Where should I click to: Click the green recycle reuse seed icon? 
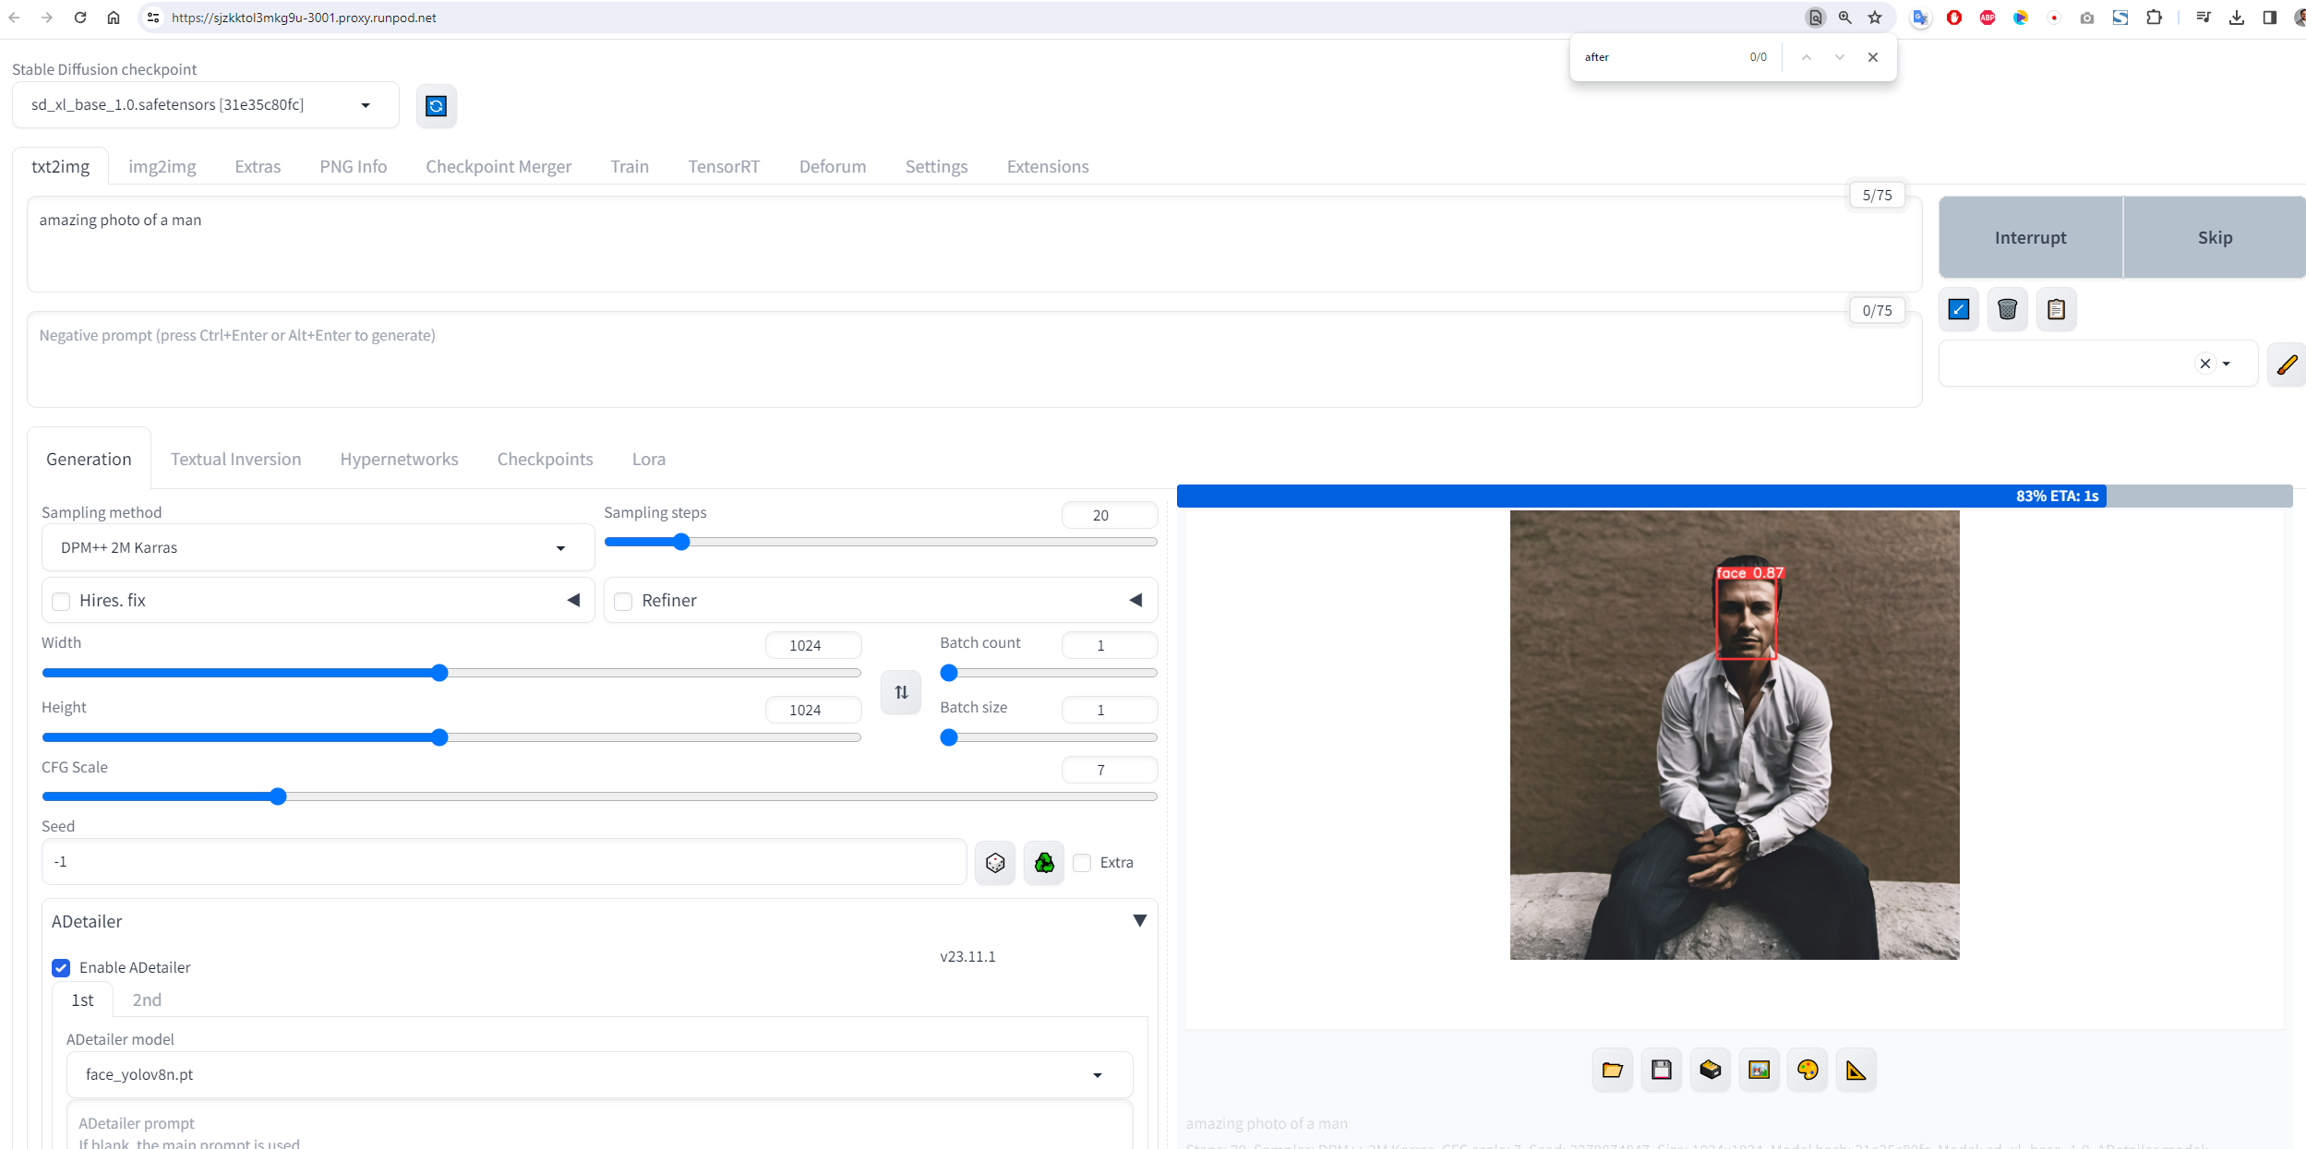1044,862
